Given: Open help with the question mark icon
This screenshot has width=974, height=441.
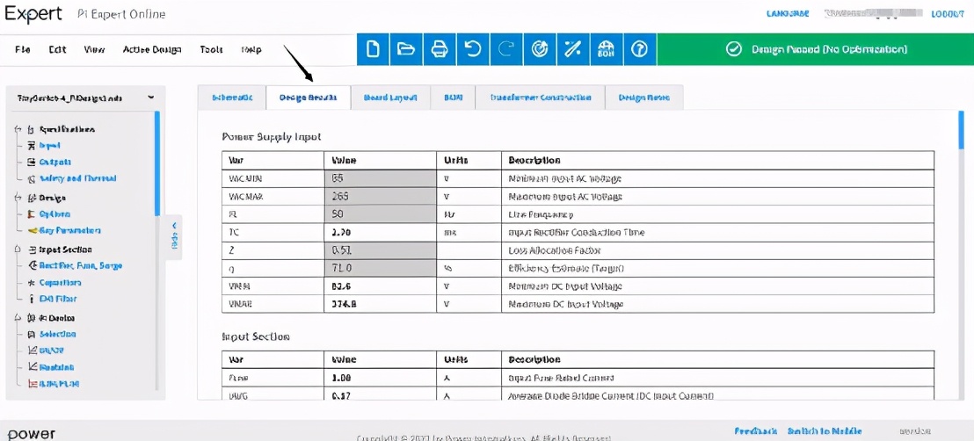Looking at the screenshot, I should click(639, 49).
